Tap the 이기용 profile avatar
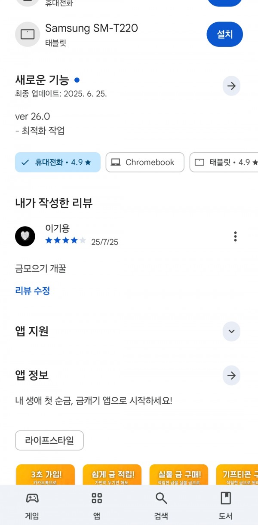The height and width of the screenshot is (525, 258). pos(25,236)
